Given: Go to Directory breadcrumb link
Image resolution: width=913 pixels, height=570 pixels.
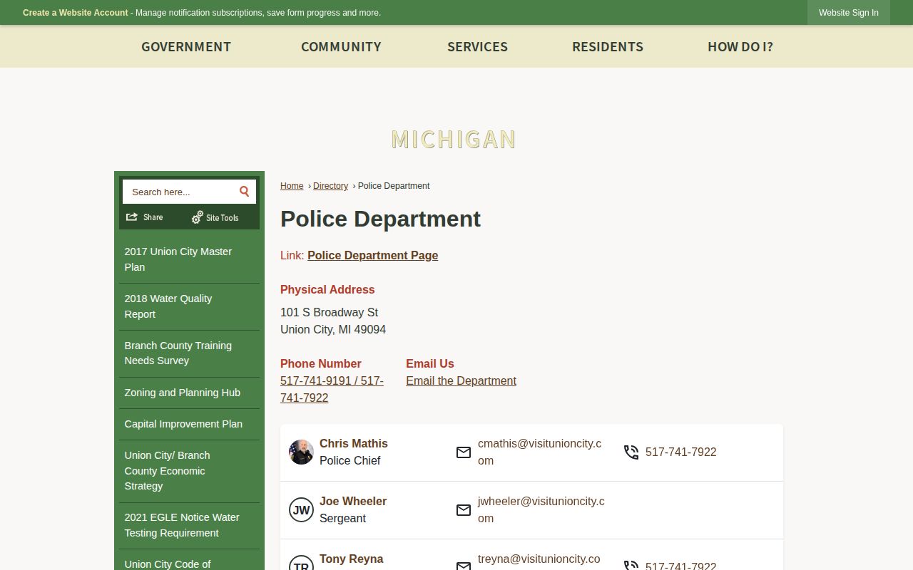Looking at the screenshot, I should coord(330,186).
